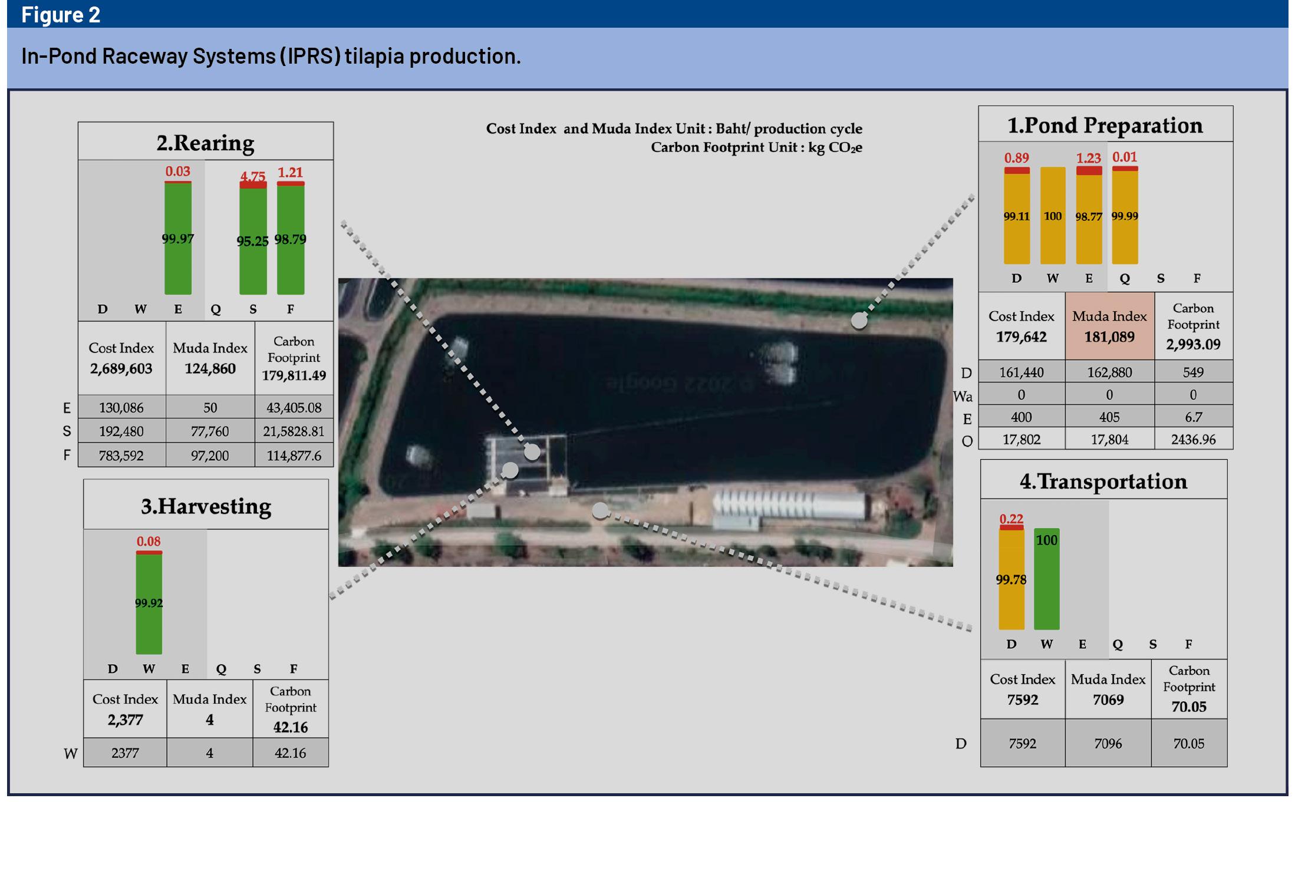Image resolution: width=1295 pixels, height=884 pixels.
Task: Click the upper Rearing marker dot on the raceway
Action: coord(532,452)
